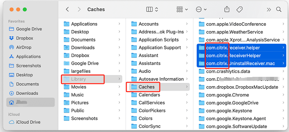
Task: Select the home folder in sidebar
Action: [30, 102]
